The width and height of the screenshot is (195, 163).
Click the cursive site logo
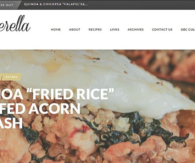(15, 24)
